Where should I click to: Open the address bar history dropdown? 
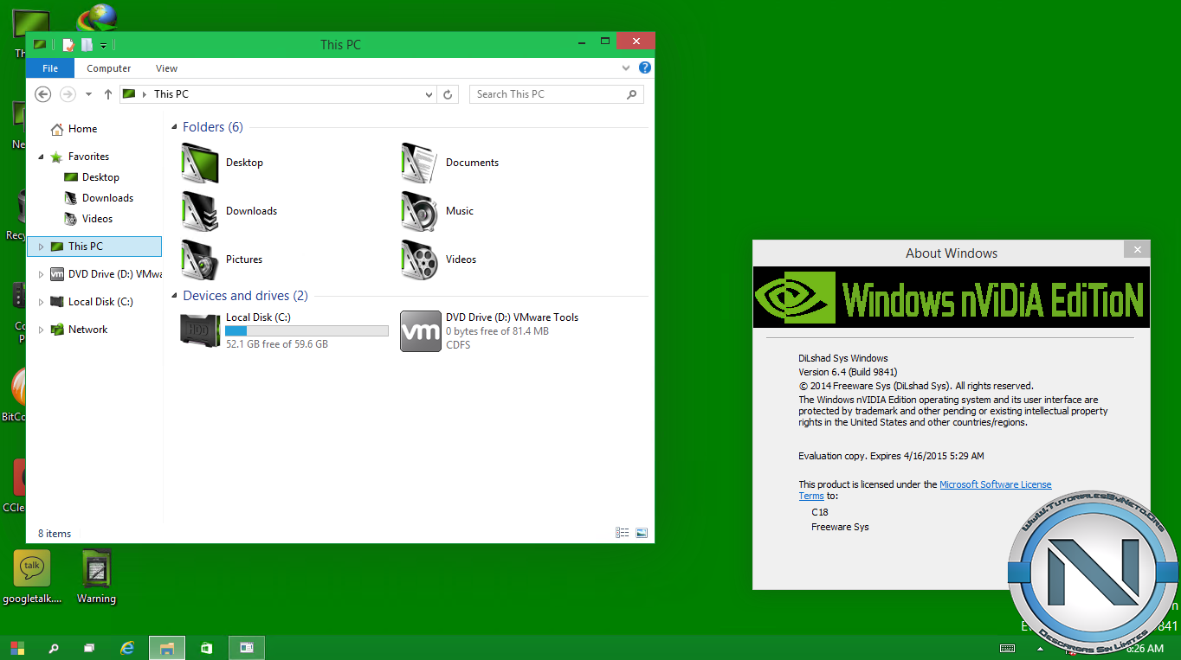tap(429, 94)
